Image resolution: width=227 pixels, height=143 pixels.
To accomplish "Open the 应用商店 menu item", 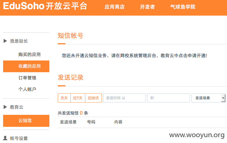I will pos(114,7).
